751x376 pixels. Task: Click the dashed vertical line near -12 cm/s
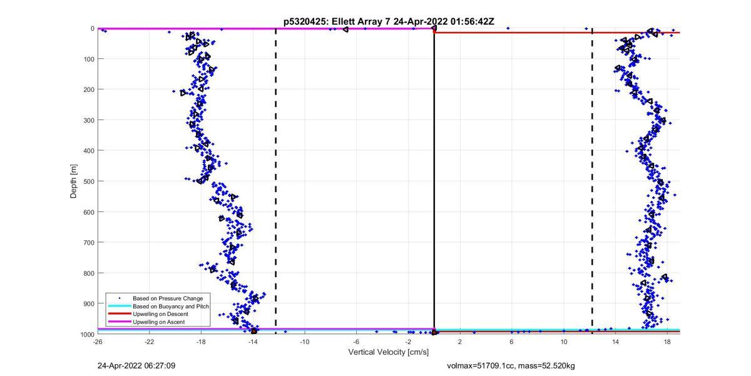tap(276, 181)
